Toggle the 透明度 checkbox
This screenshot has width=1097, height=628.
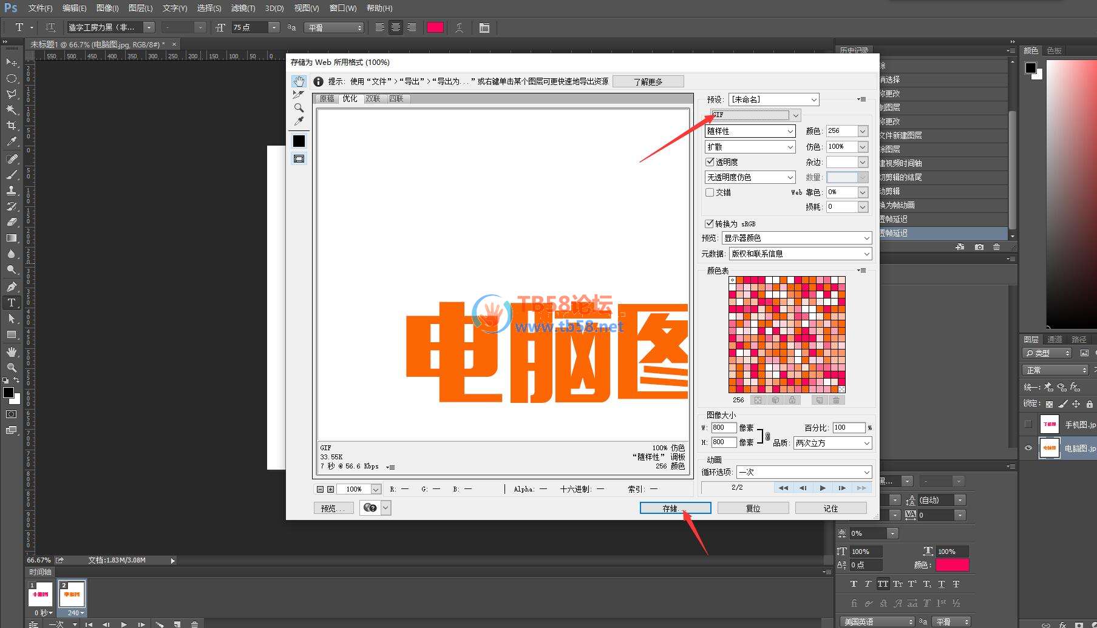point(710,162)
